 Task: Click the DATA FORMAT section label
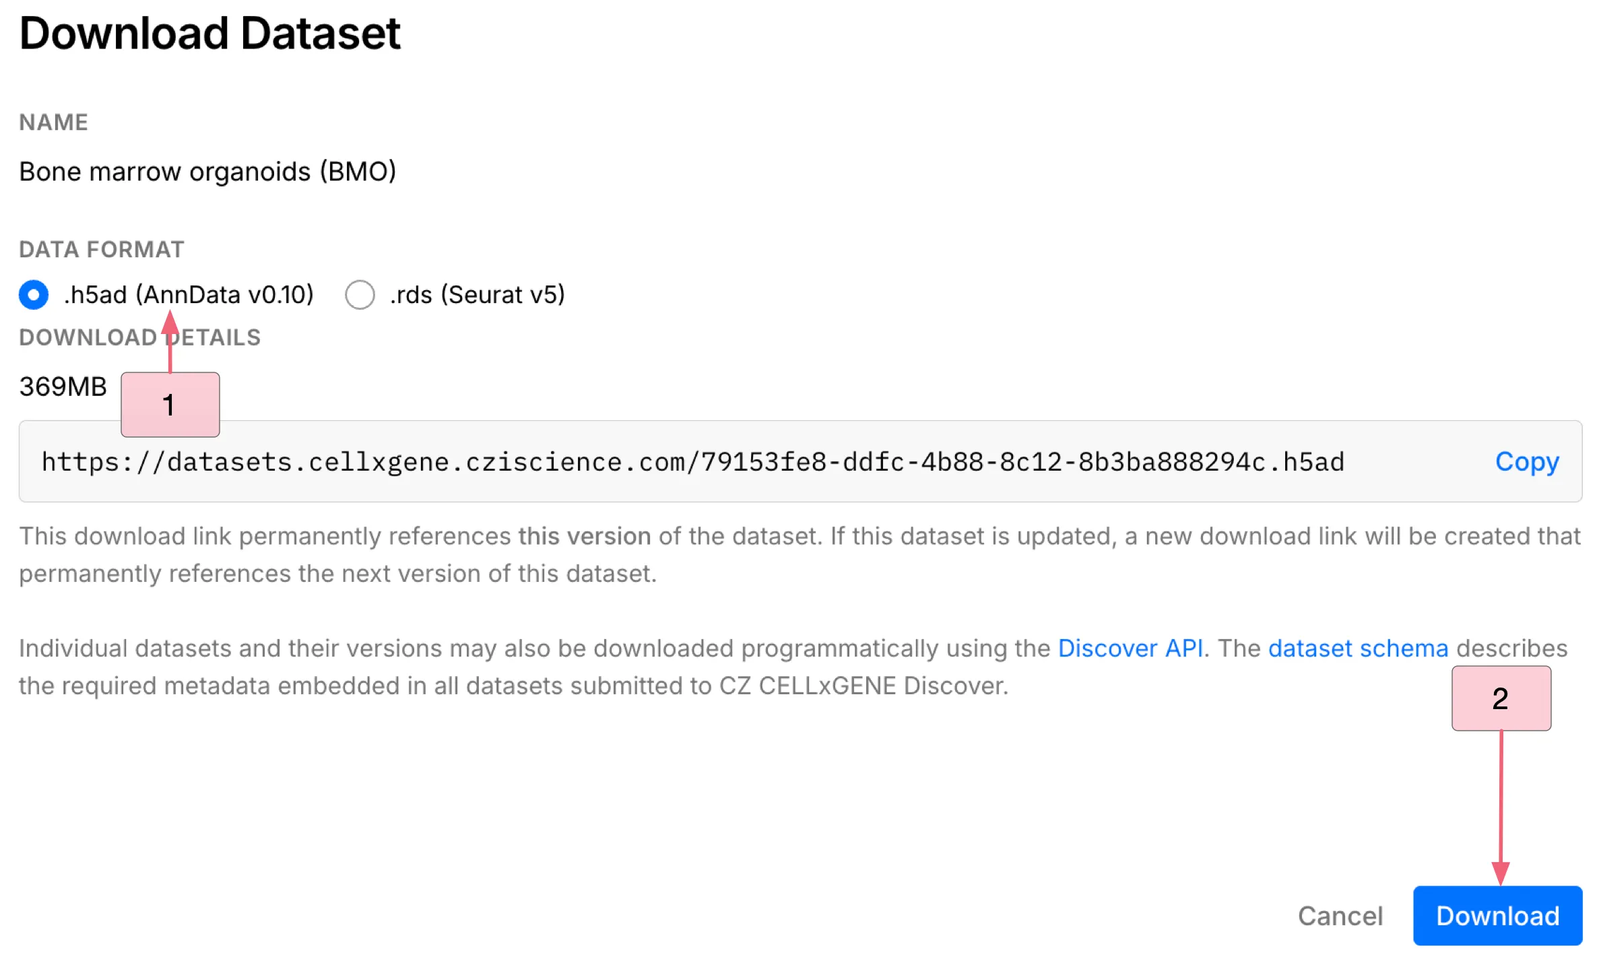coord(101,249)
